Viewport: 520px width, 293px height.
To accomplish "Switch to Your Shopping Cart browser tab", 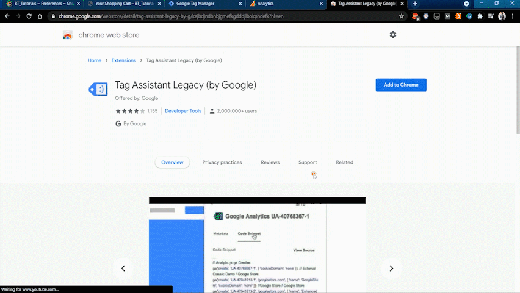I will 125,4.
